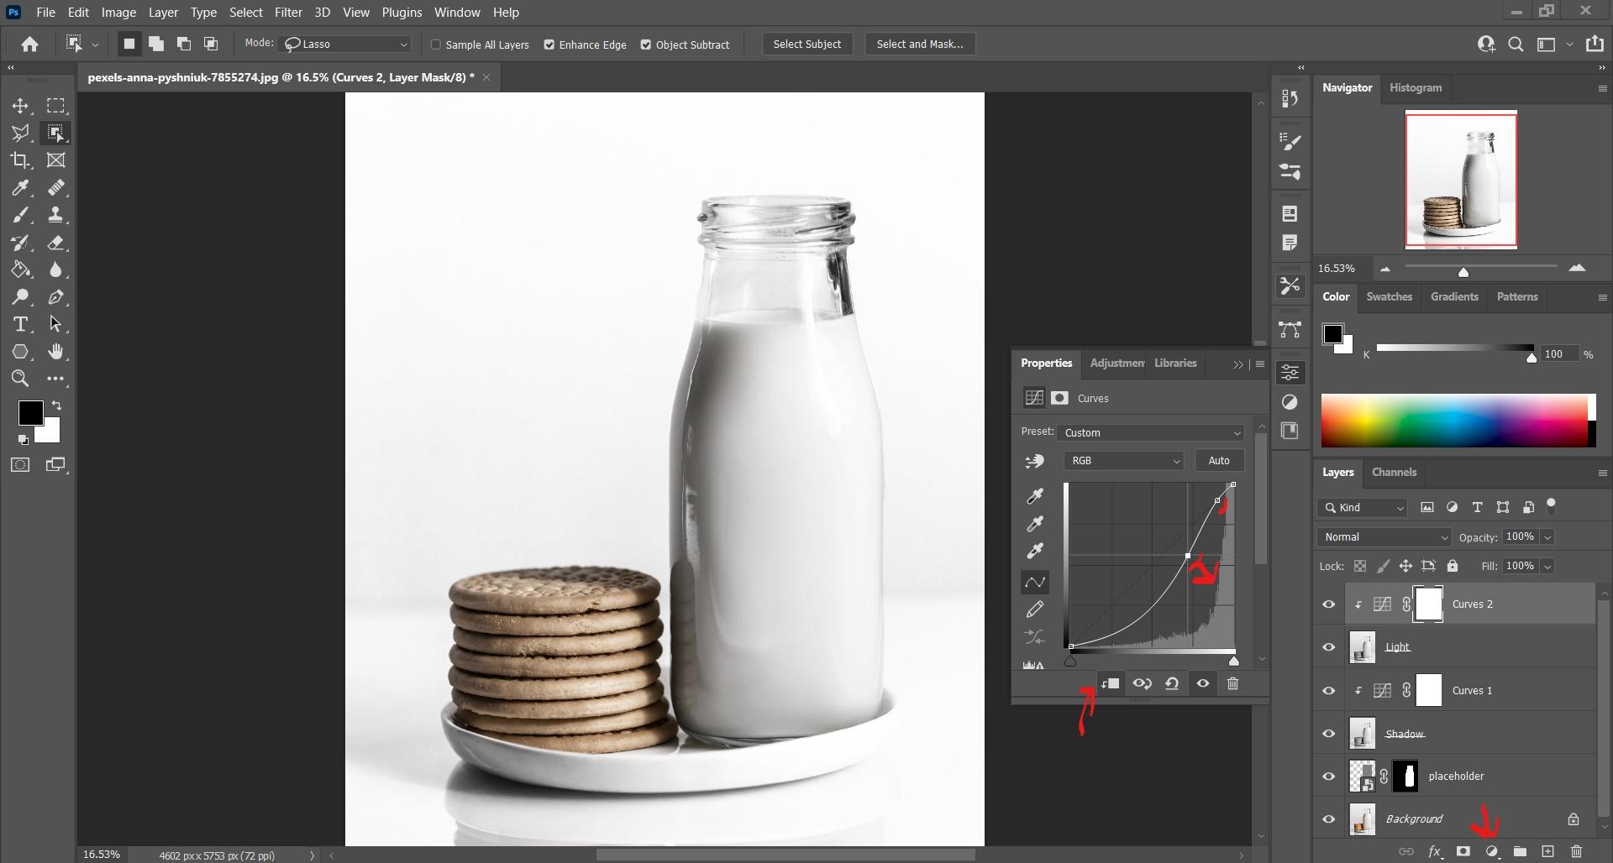
Task: Swap foreground and background colors
Action: pos(56,405)
